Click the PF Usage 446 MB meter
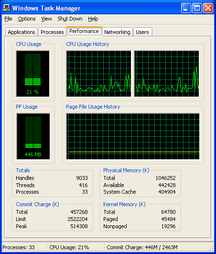216x254 pixels. tap(33, 136)
